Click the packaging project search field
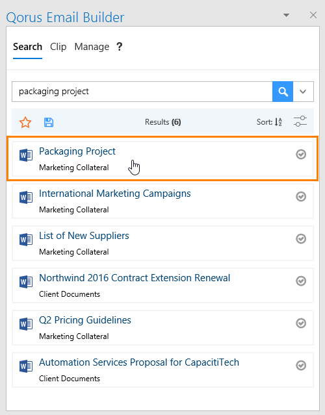The width and height of the screenshot is (325, 415). tap(142, 92)
